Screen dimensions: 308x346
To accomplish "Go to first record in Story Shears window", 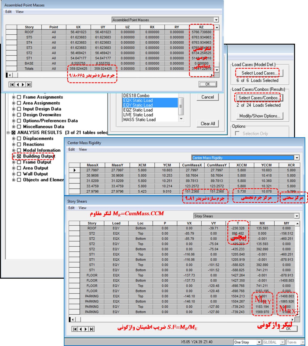I will click(x=75, y=329).
